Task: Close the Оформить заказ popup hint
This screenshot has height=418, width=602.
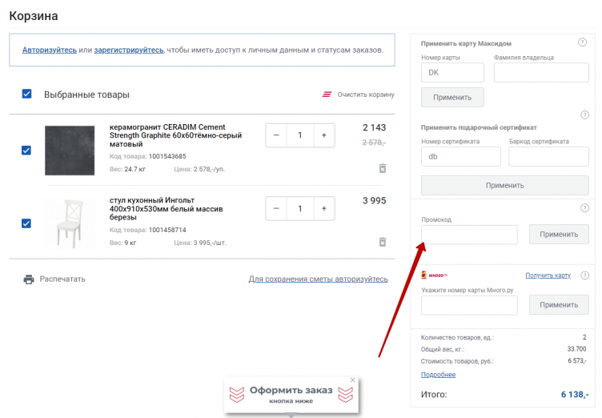Action: 352,380
